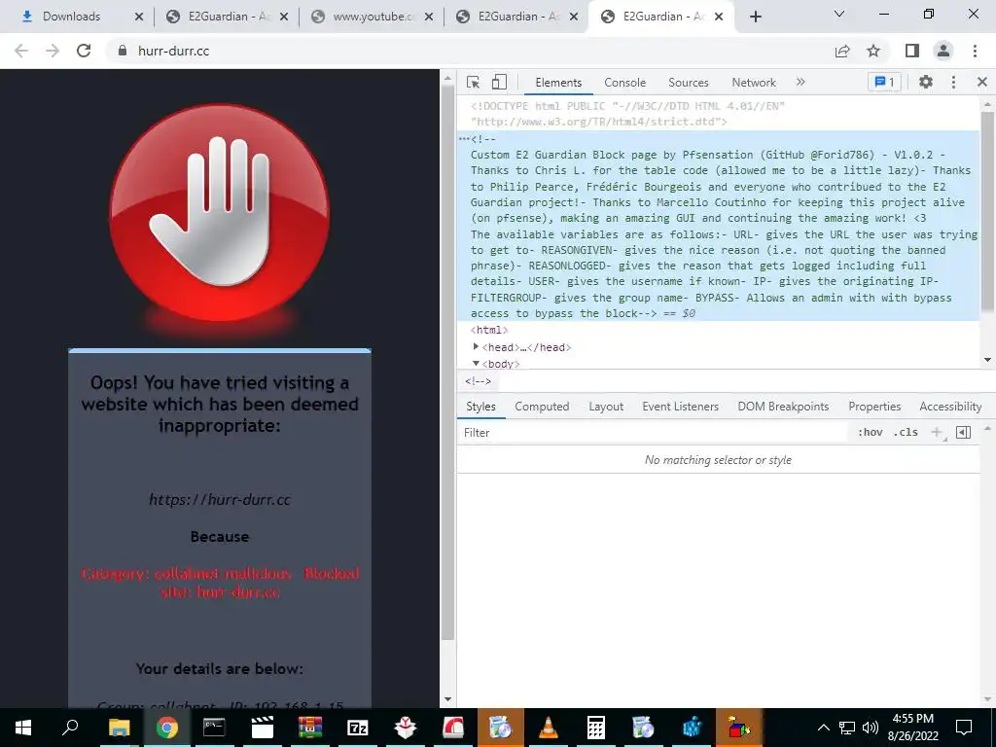Screen dimensions: 996x747
Task: Open Windows taskbar search
Action: coord(70,728)
